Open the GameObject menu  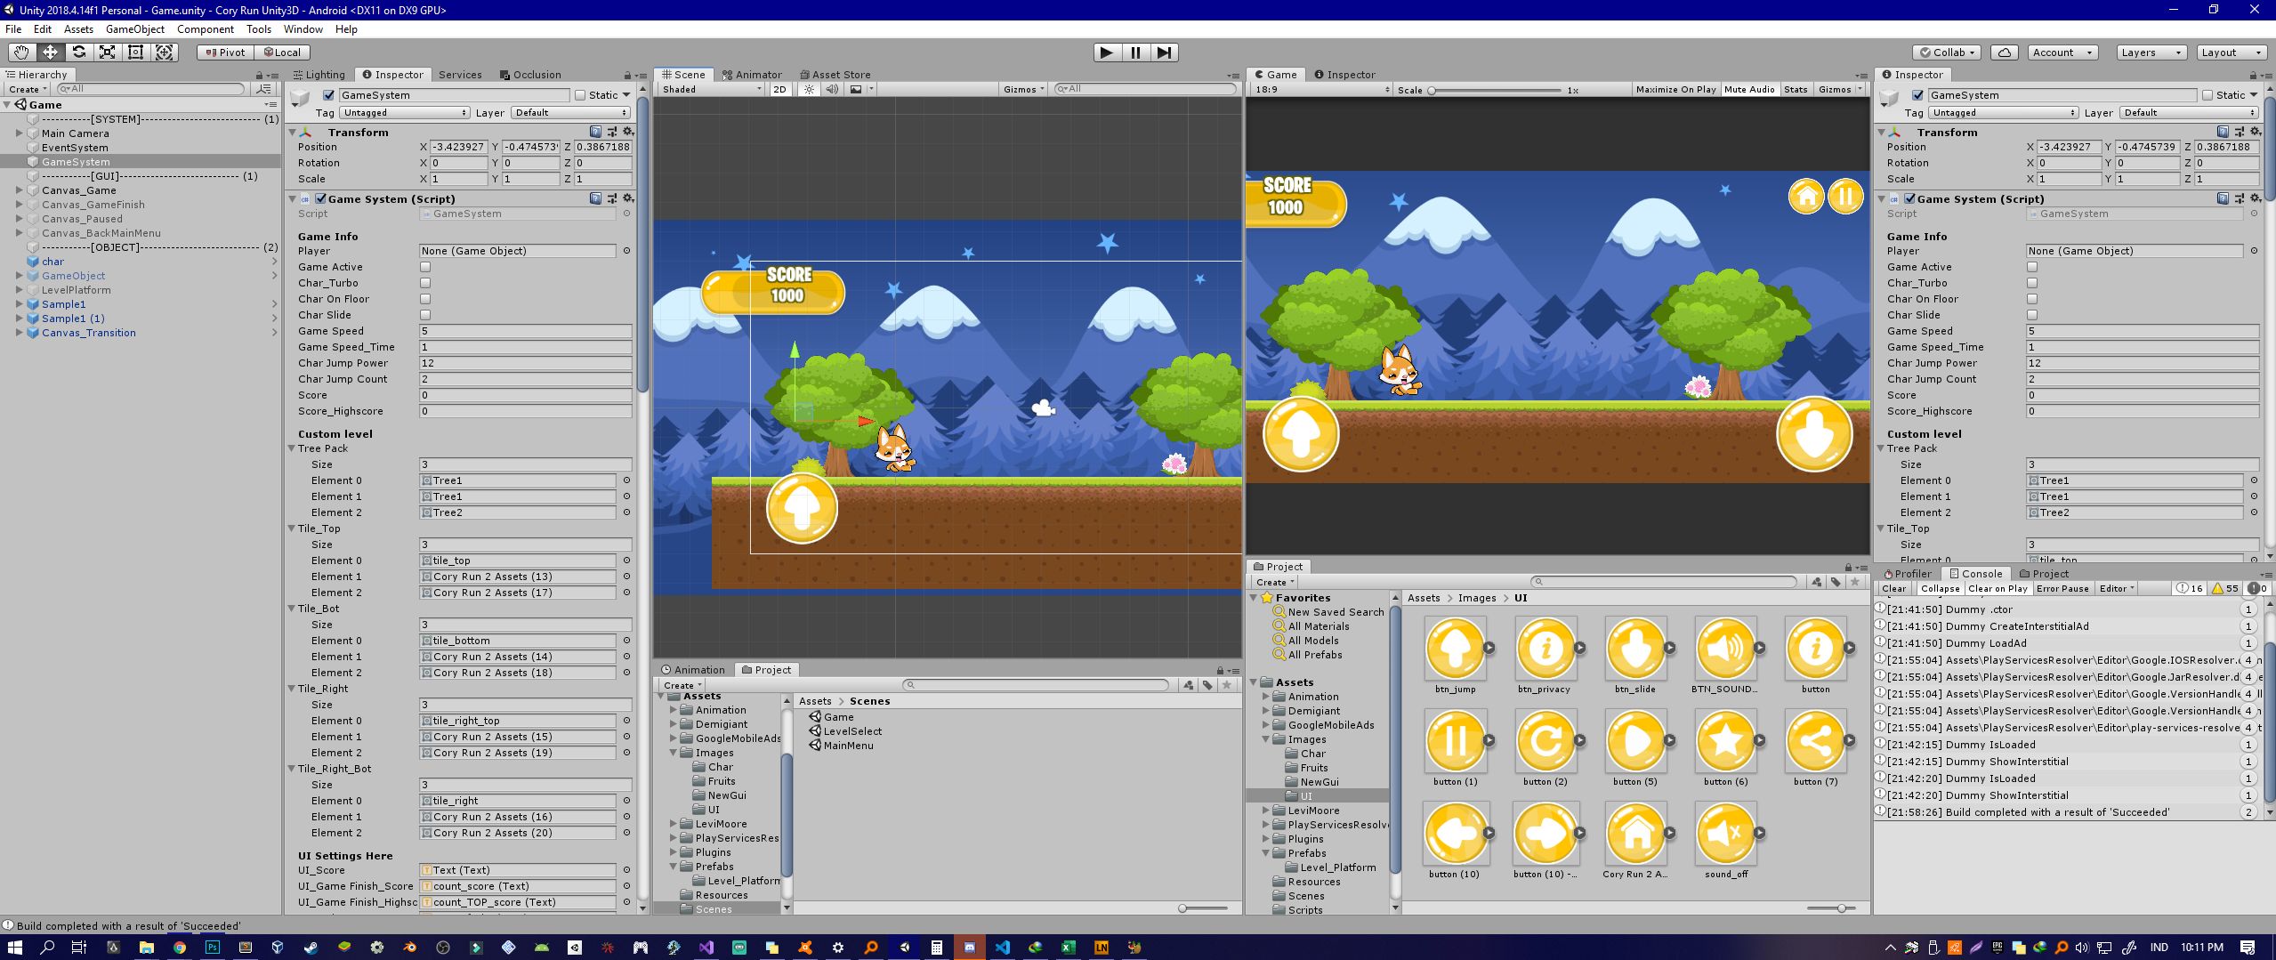134,29
